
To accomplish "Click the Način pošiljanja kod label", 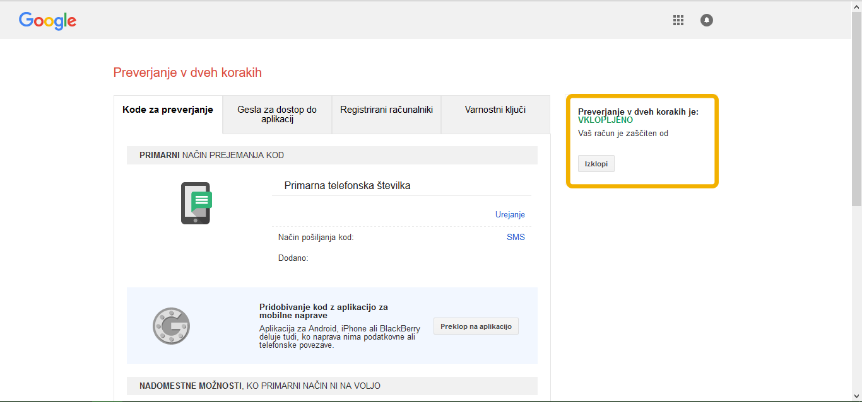I will pyautogui.click(x=316, y=238).
